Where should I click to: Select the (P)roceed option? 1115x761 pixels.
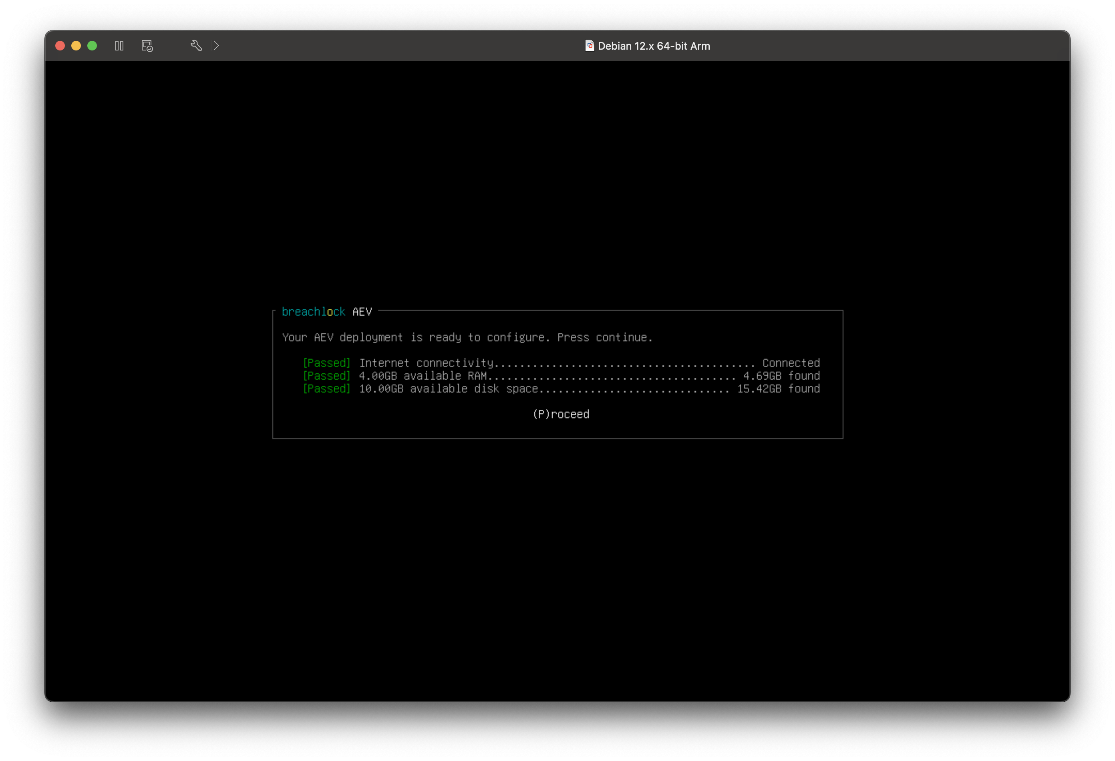[561, 414]
